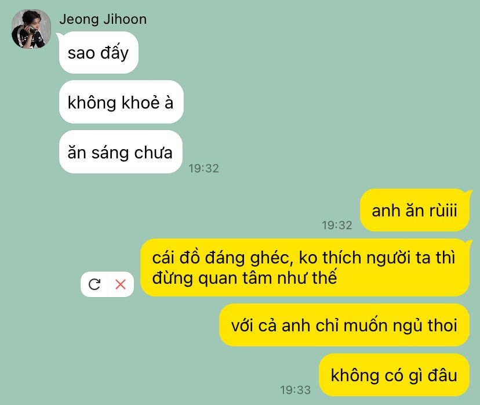Screen dimensions: 480x405
Task: Click the word 'ghéc' in the yellow message
Action: pos(270,258)
